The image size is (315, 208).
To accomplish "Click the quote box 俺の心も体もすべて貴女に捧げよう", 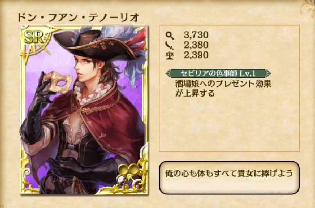I will click(229, 177).
